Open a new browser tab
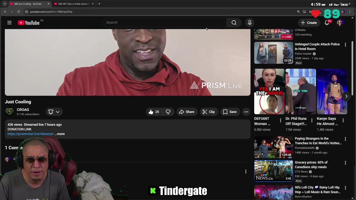356x200 pixels. pyautogui.click(x=99, y=4)
